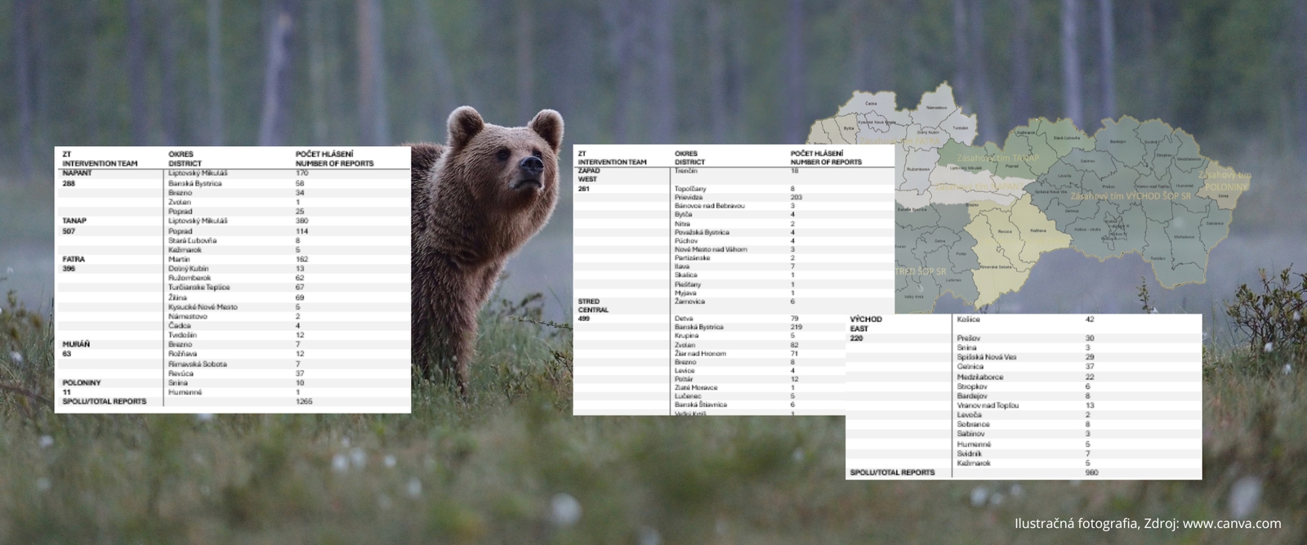Click the 'Kysucké Nové Mesto' district cell

203,306
